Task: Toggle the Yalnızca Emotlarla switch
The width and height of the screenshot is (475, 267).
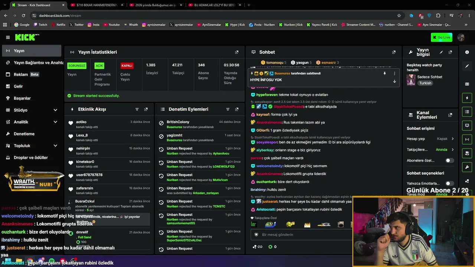Action: (449, 183)
